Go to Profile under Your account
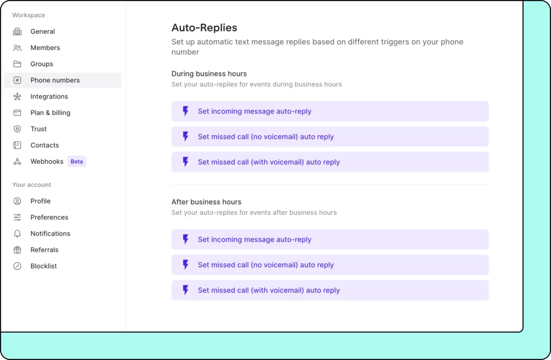 coord(40,201)
